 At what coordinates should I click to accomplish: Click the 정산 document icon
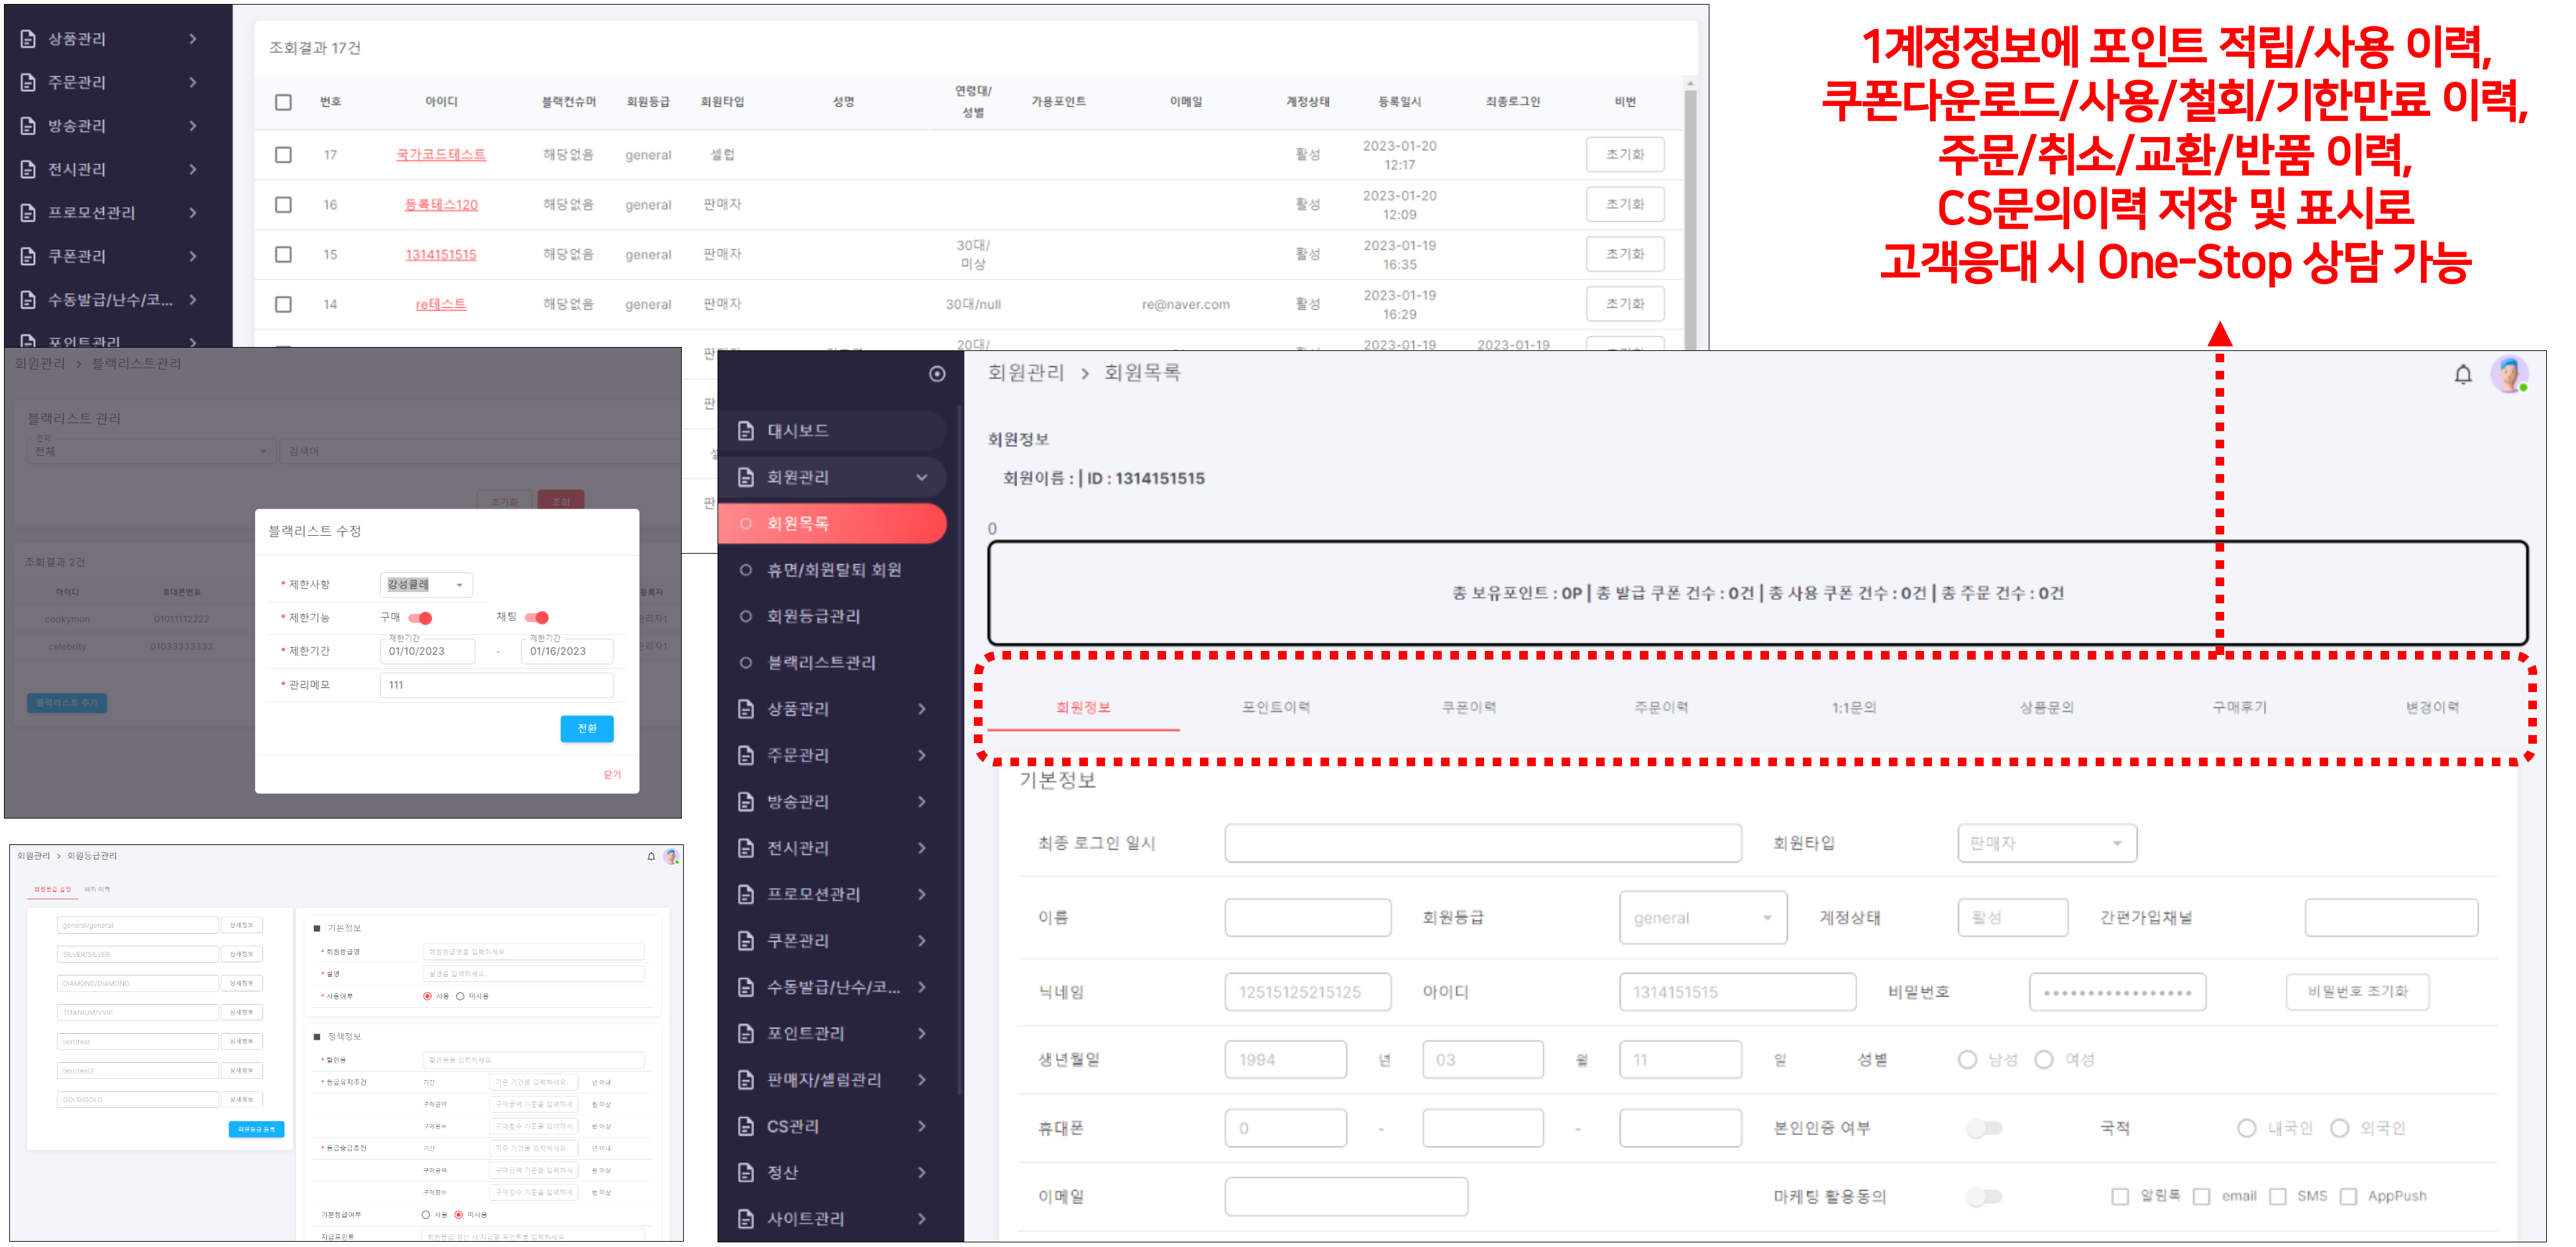click(746, 1172)
